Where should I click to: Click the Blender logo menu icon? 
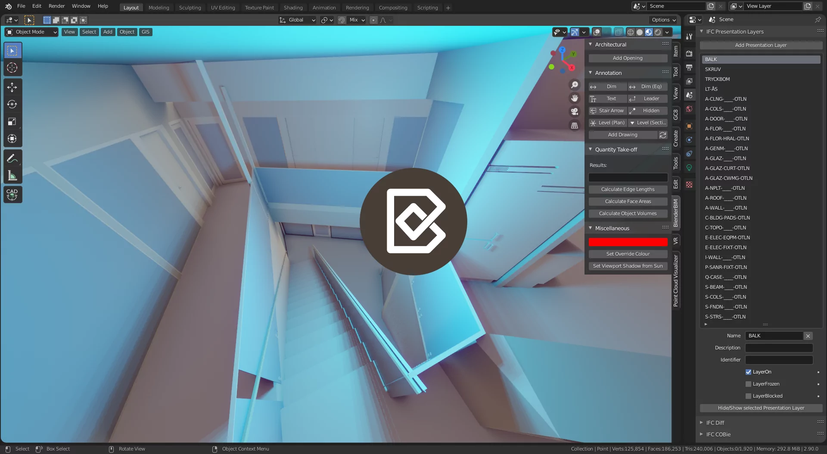(8, 6)
